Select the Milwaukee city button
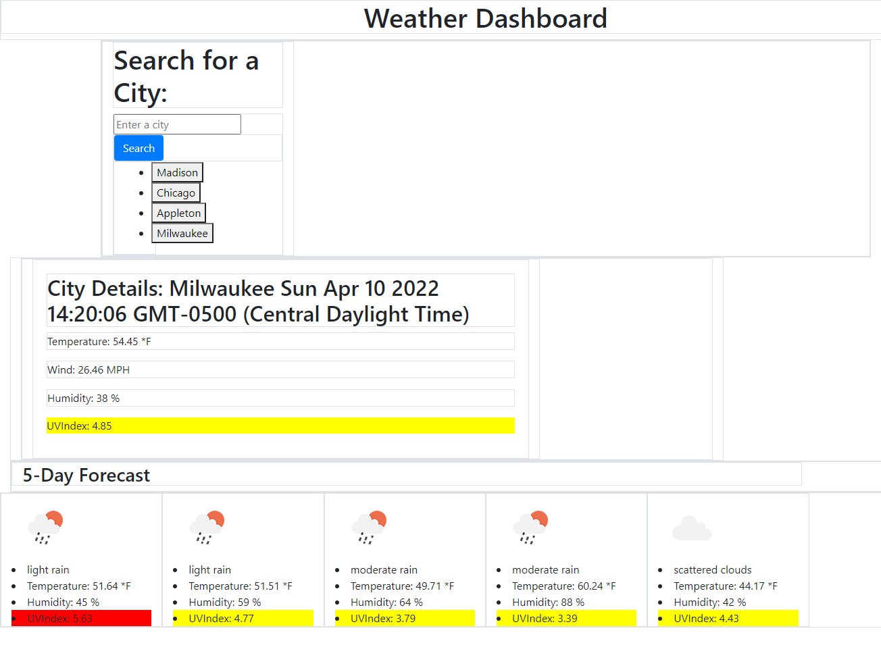Viewport: 881px width, 666px height. click(x=182, y=233)
